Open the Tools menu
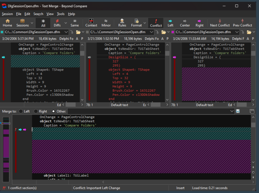Image resolution: width=259 pixels, height=193 pixels. coord(61,14)
